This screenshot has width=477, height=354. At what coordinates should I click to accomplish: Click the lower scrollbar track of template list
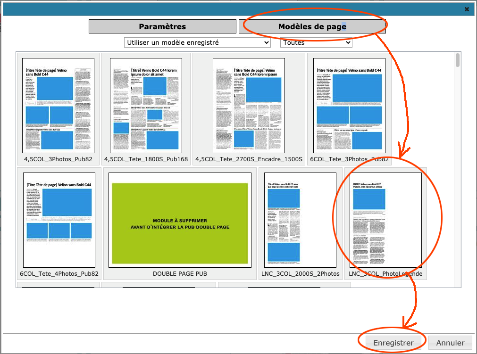457,212
